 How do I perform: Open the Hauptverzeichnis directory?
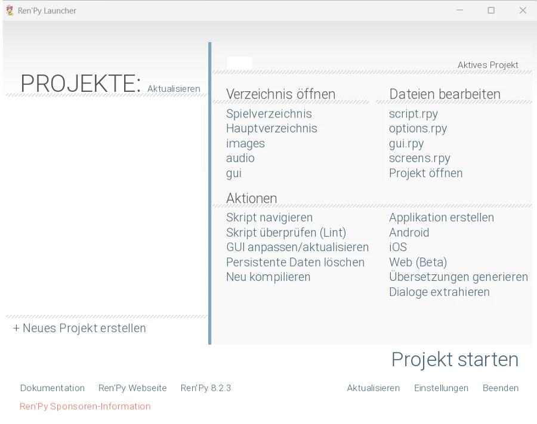click(271, 128)
